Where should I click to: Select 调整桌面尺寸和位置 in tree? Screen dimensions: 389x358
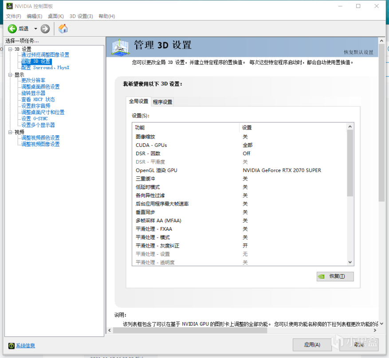pos(43,112)
